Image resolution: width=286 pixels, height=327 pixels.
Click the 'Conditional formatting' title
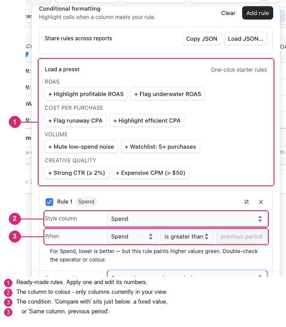(x=70, y=8)
